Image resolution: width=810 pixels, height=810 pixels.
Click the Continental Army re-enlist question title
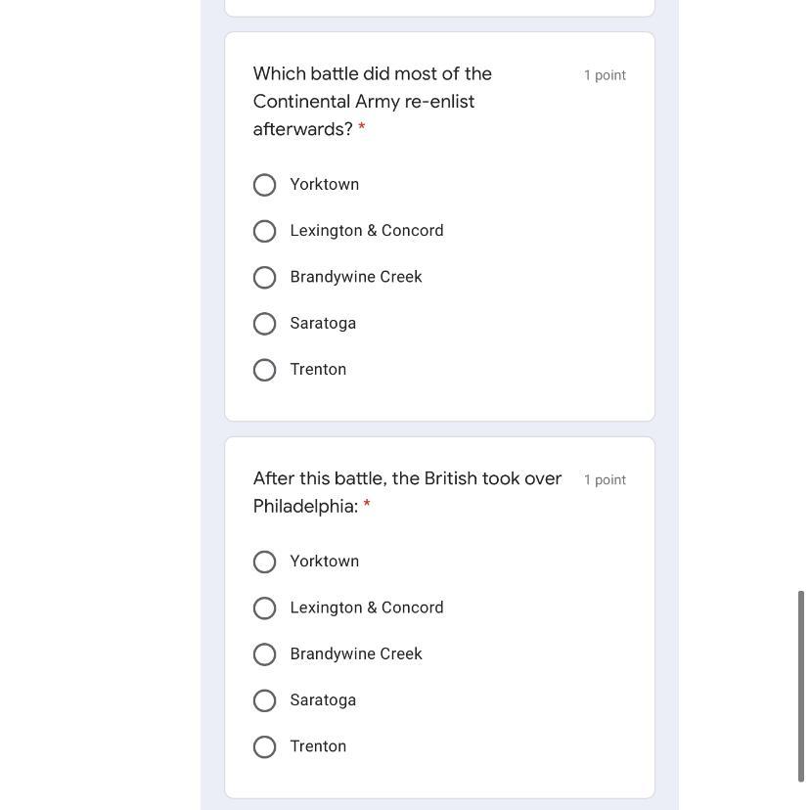coord(372,101)
